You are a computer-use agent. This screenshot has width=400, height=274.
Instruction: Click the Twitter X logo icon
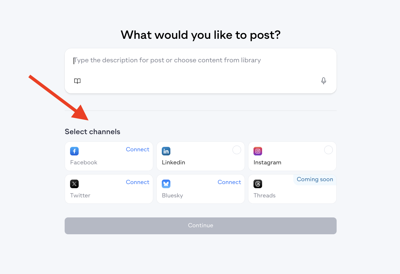(75, 184)
